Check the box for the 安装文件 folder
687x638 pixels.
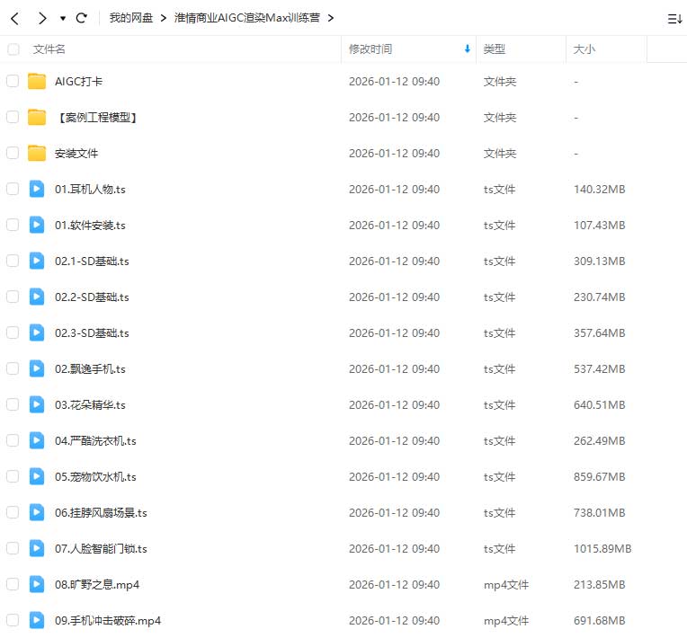tap(13, 153)
